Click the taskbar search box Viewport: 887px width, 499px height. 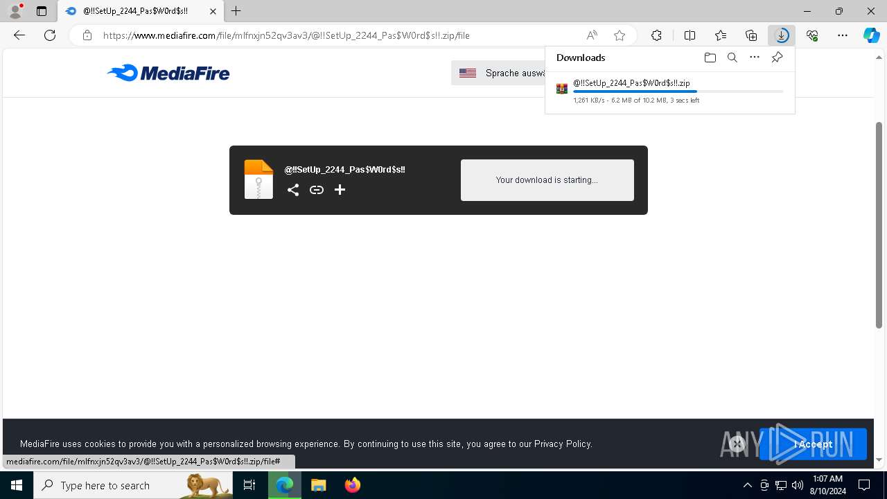[x=133, y=485]
